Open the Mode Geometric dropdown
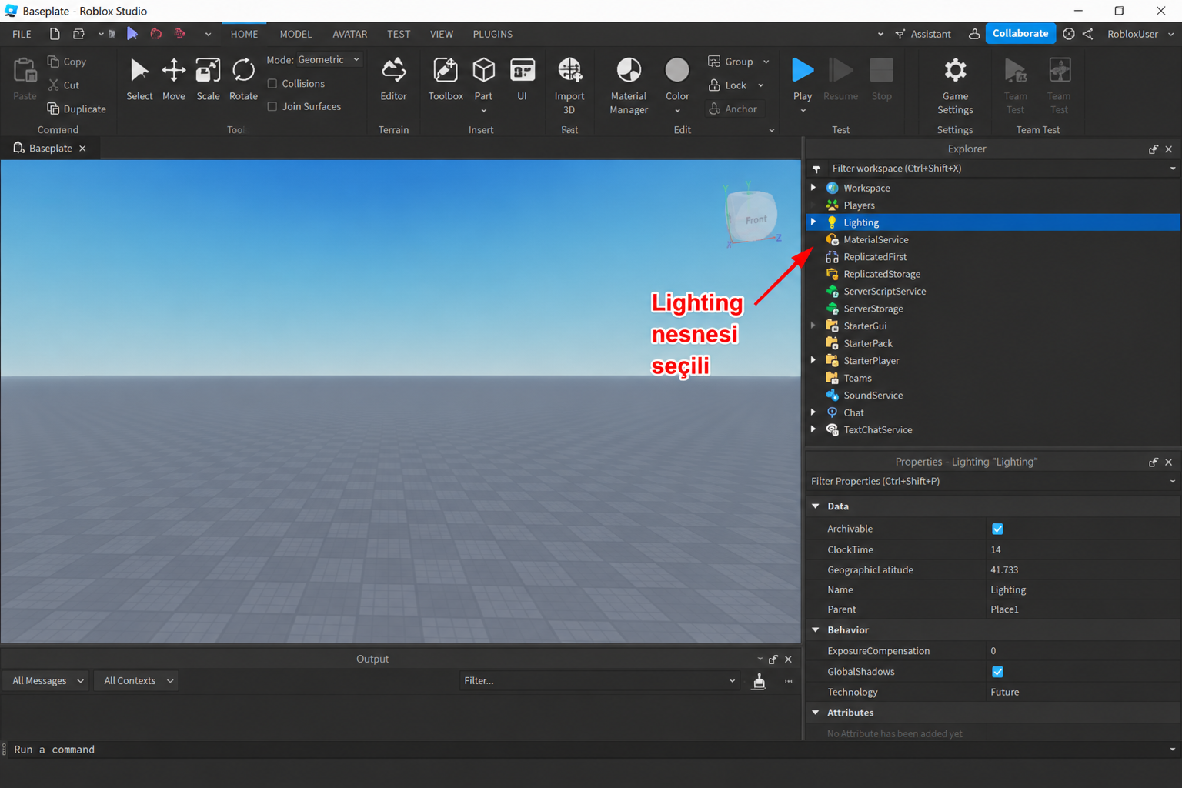Image resolution: width=1182 pixels, height=788 pixels. pyautogui.click(x=329, y=59)
